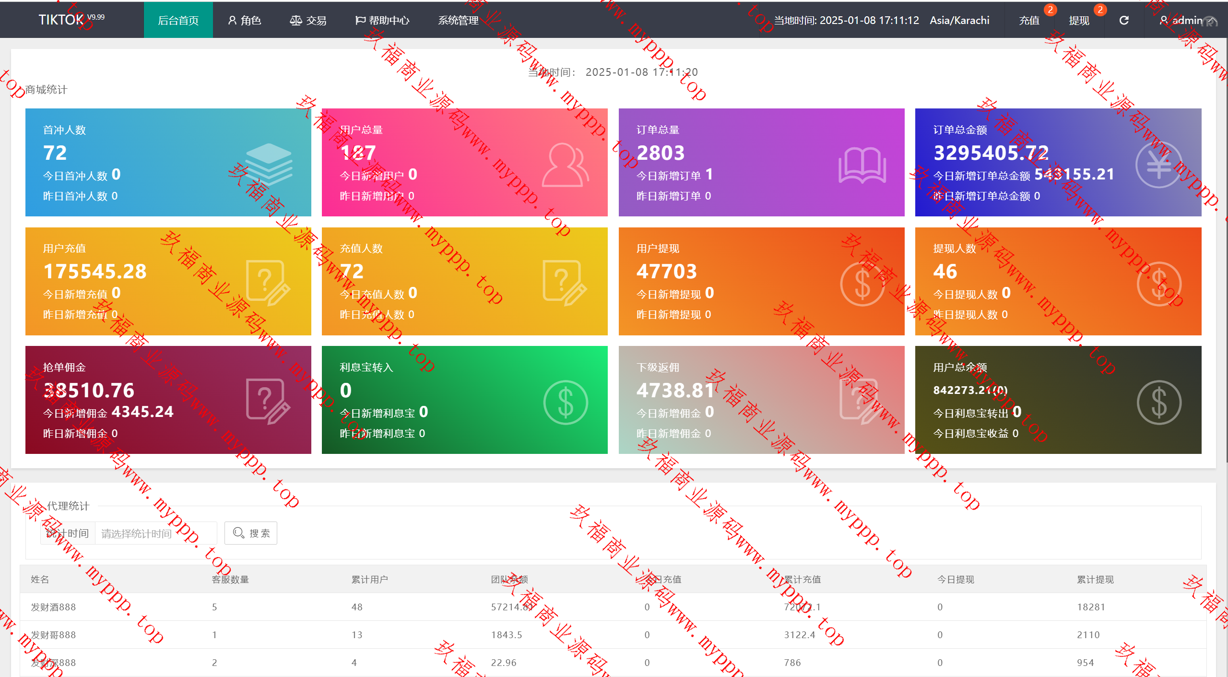Open 充值 notifications link

point(1029,20)
